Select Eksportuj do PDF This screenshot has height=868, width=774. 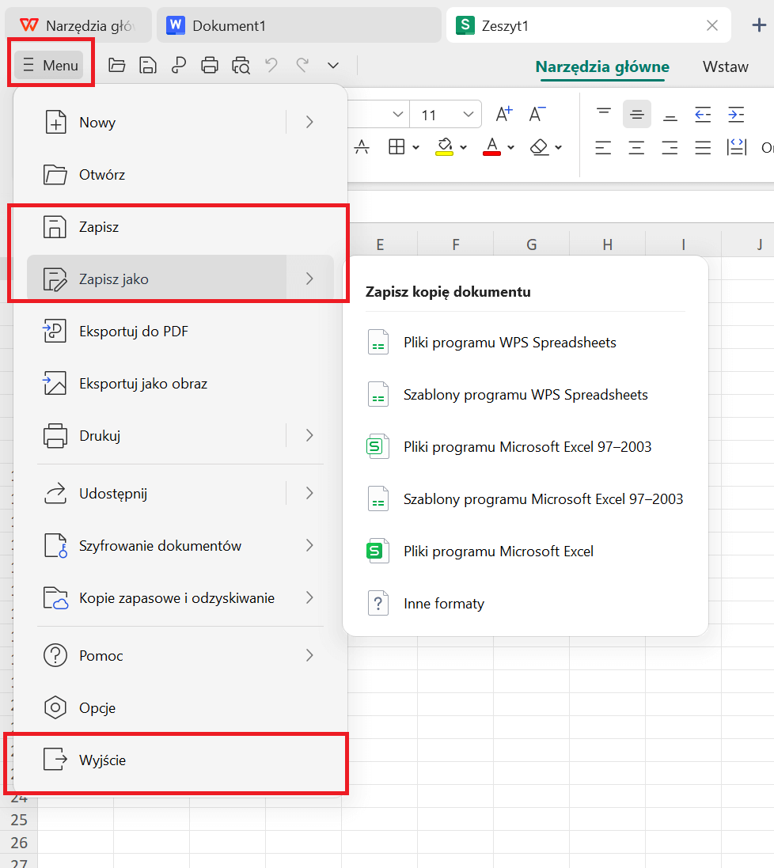coord(180,331)
